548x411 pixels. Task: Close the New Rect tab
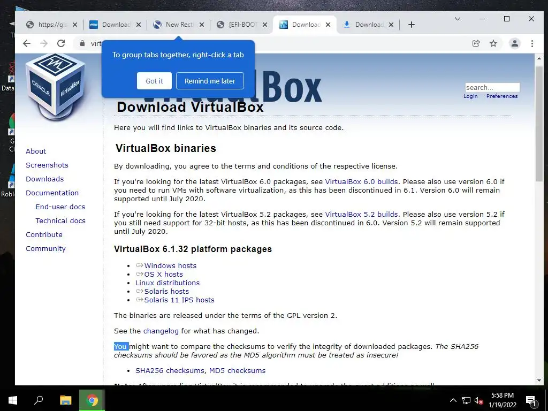point(202,25)
